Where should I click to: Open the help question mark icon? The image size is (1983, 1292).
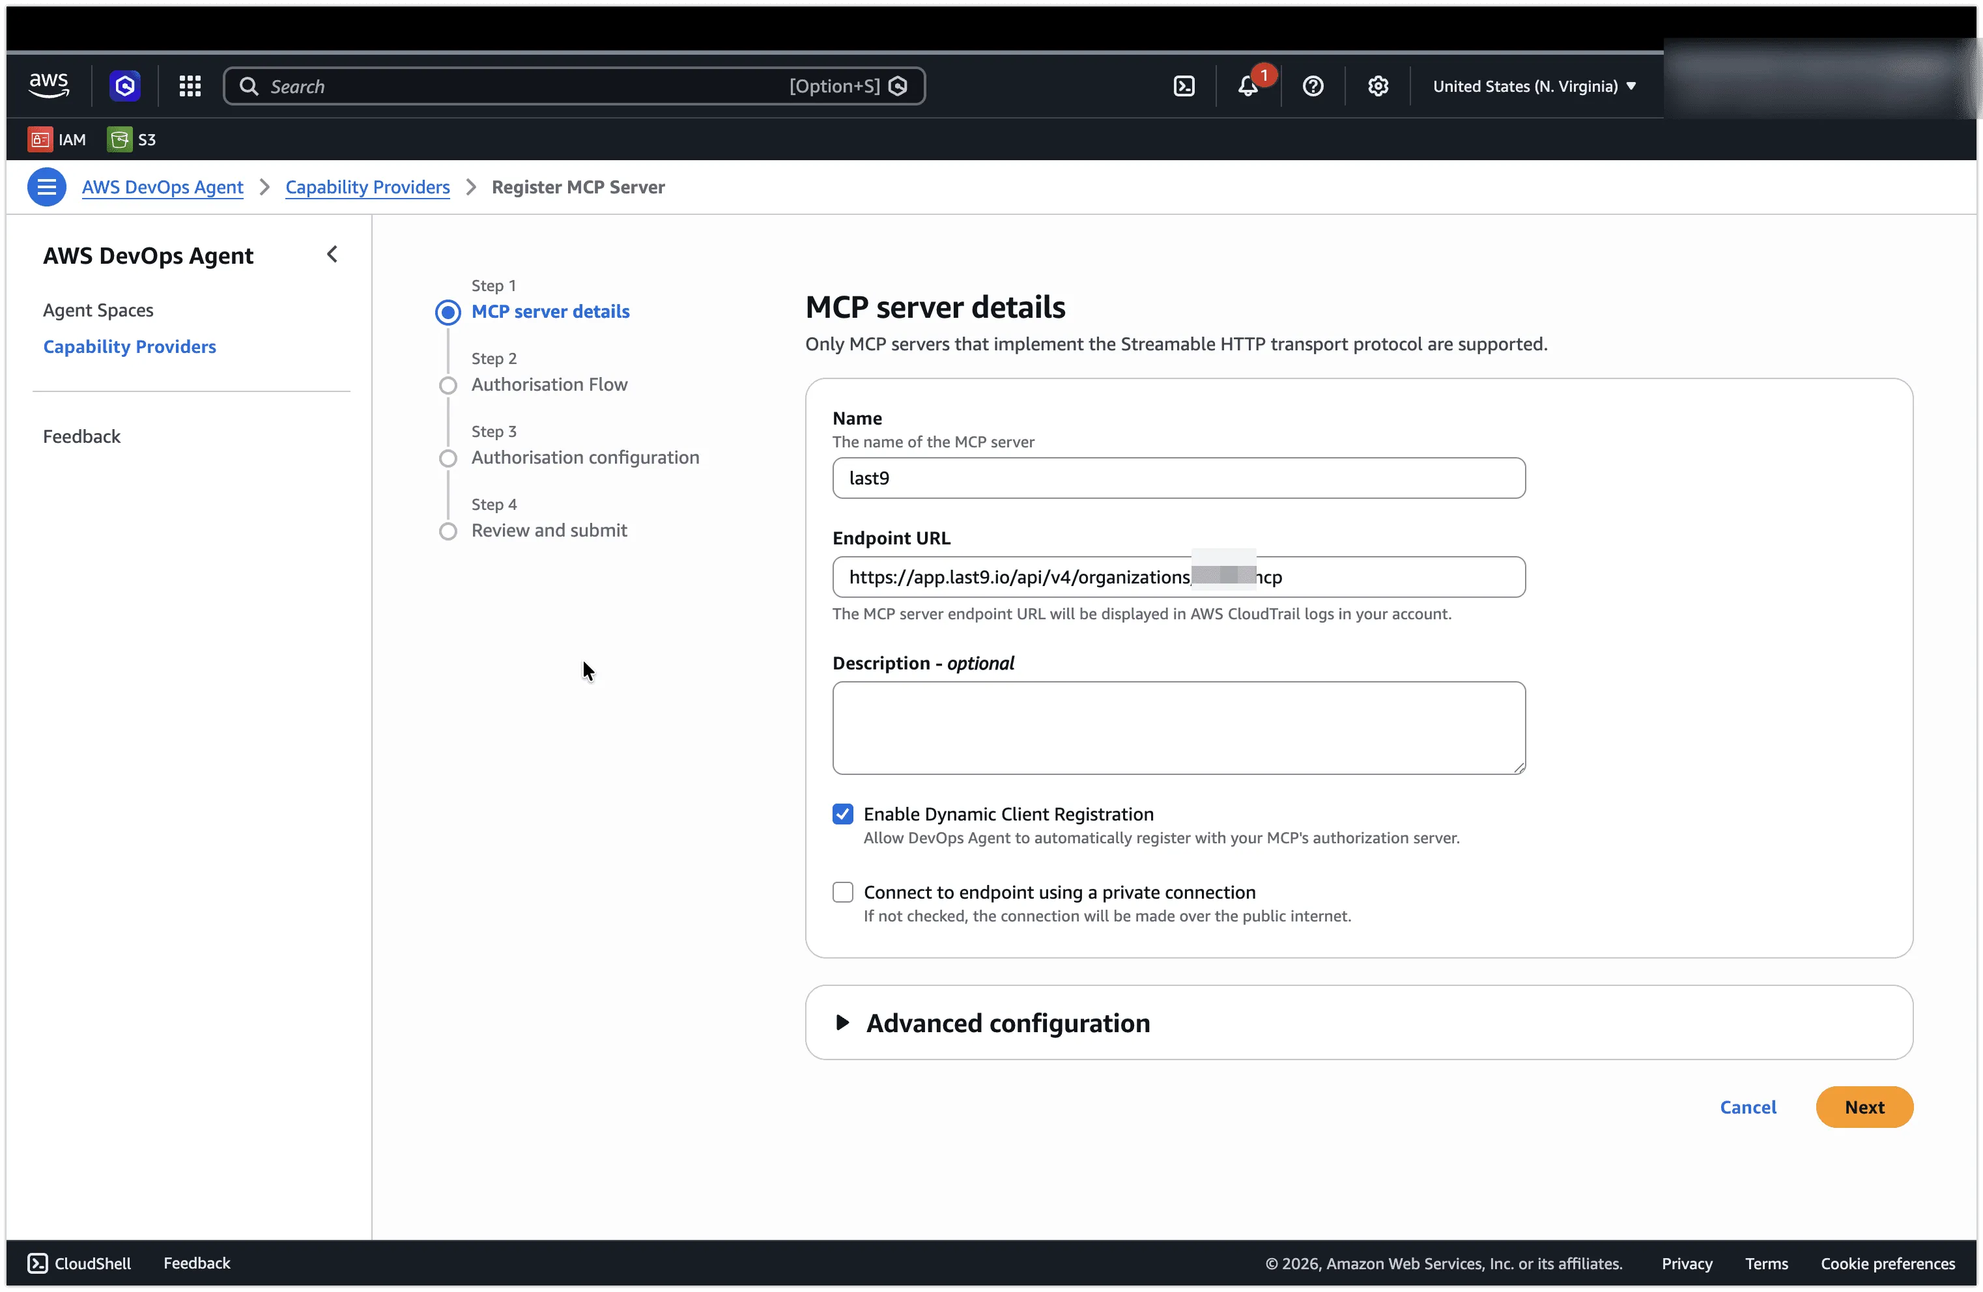pyautogui.click(x=1313, y=86)
